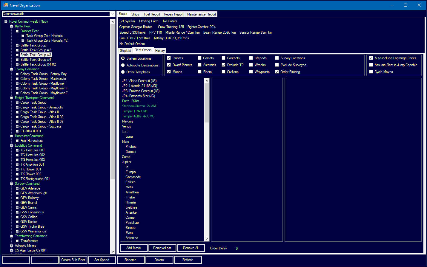
Task: Select the Autoroute Destinations radio button
Action: tap(123, 65)
